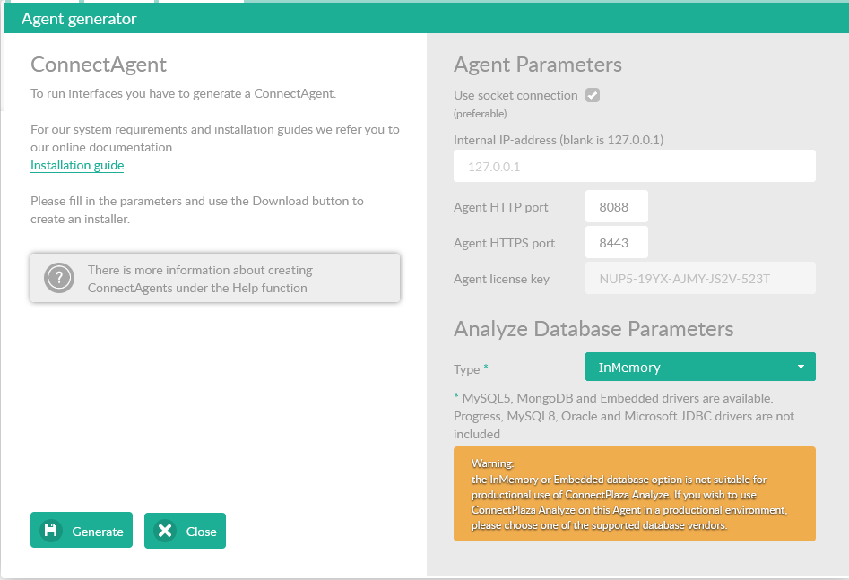Screen dimensions: 849x580
Task: Click the Agent license key field
Action: point(700,279)
